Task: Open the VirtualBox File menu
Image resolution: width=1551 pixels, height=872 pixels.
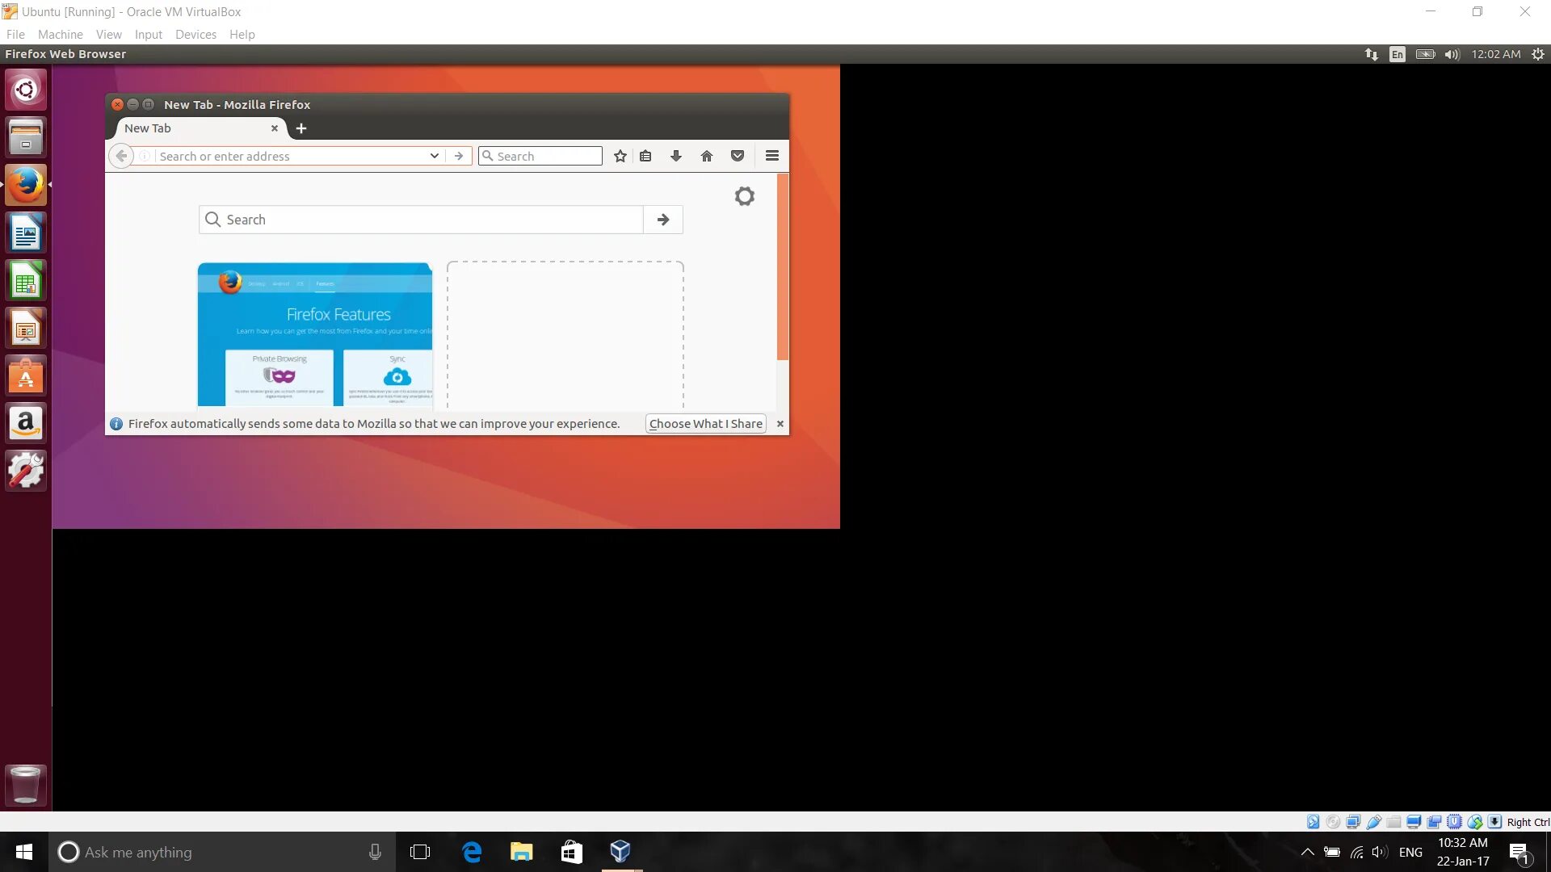Action: pos(15,35)
